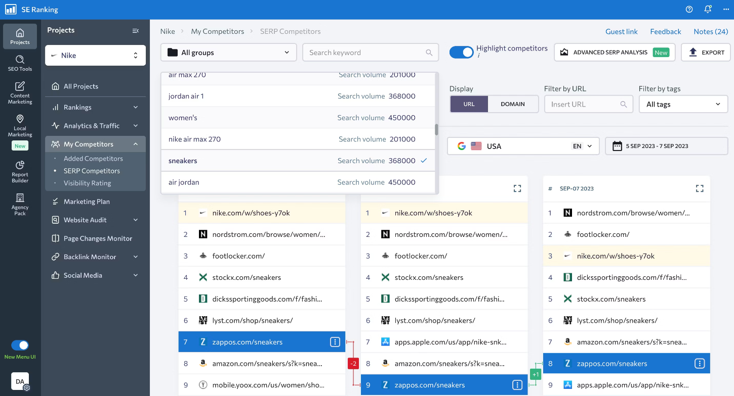The height and width of the screenshot is (396, 734).
Task: Open SEO Tools in the left rail
Action: (20, 63)
